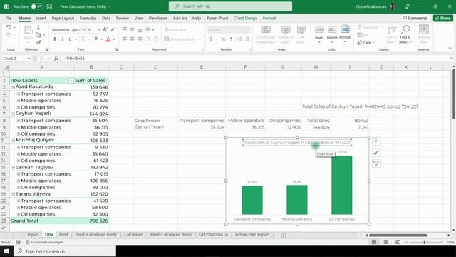Click the Insert cells icon
The width and height of the screenshot is (456, 257).
point(319,30)
